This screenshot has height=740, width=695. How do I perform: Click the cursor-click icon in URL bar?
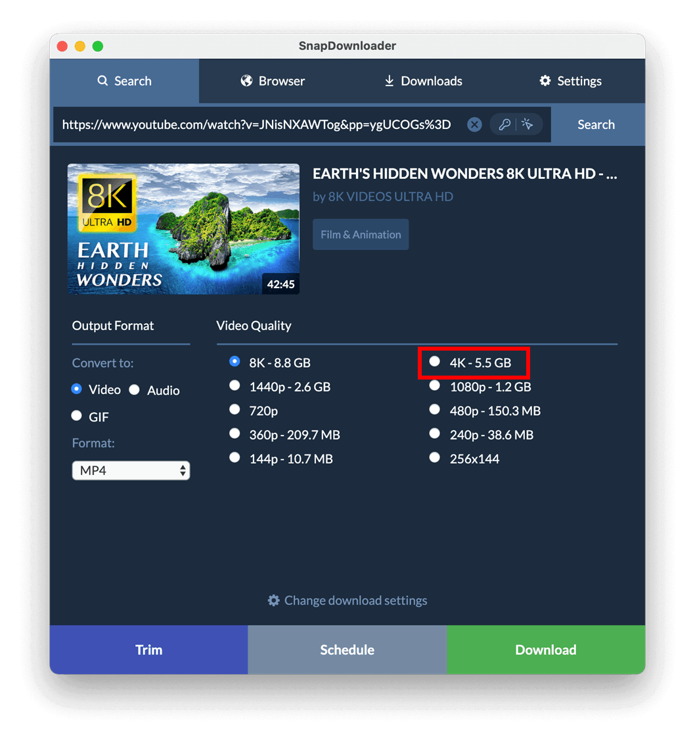(527, 124)
